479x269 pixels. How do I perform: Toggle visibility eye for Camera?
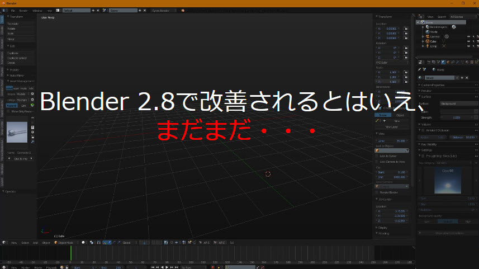(x=468, y=37)
